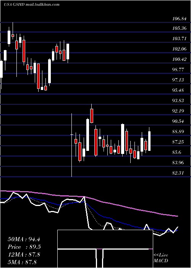Click the Price : 89.5 readout

(x=24, y=247)
